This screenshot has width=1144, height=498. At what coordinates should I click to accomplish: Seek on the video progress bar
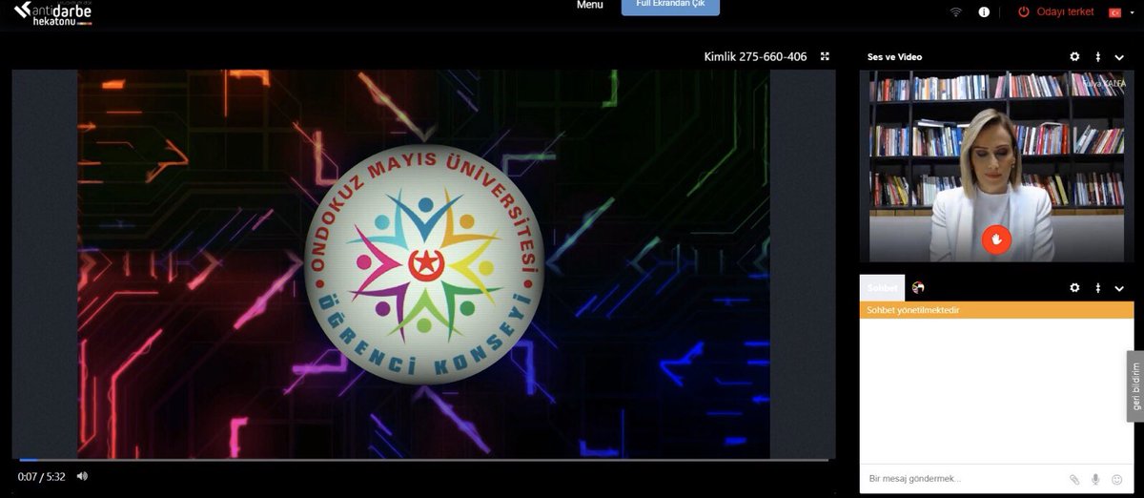click(x=423, y=460)
